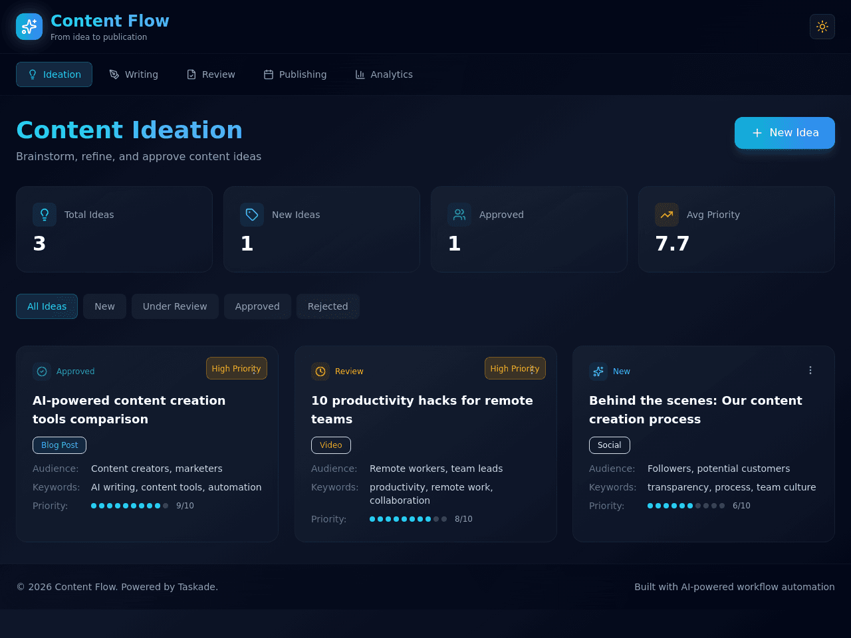This screenshot has width=851, height=638.
Task: Click the New Idea button
Action: point(785,133)
